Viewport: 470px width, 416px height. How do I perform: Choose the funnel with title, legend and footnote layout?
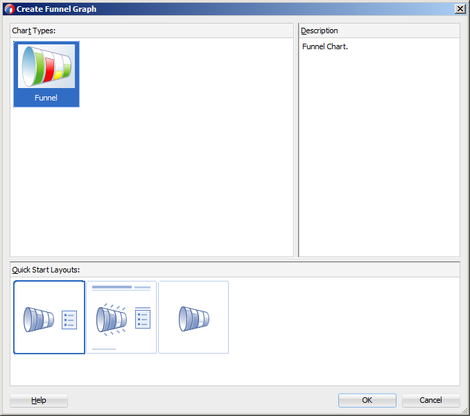(121, 317)
